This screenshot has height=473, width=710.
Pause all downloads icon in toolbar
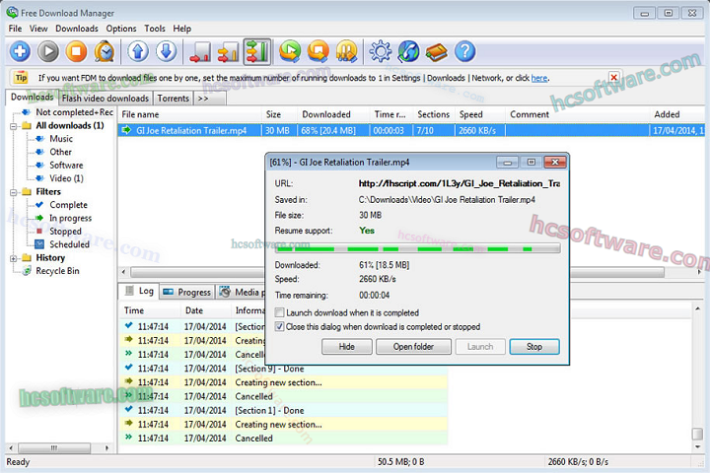tap(347, 51)
